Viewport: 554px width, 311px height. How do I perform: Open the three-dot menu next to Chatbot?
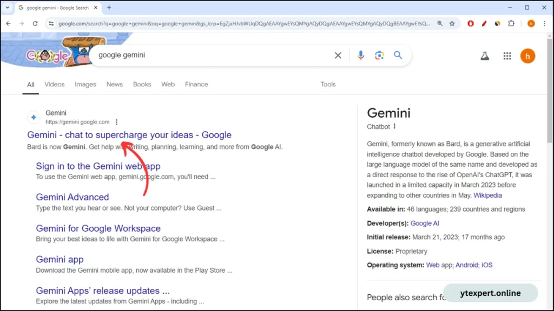pos(395,126)
